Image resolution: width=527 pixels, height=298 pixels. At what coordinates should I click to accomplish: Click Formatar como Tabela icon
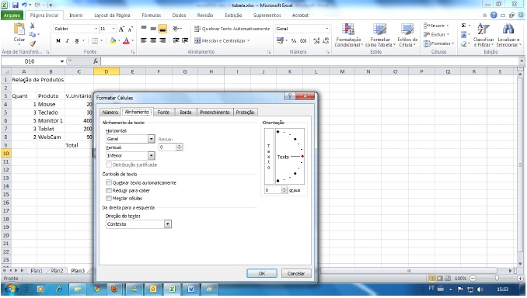point(380,29)
